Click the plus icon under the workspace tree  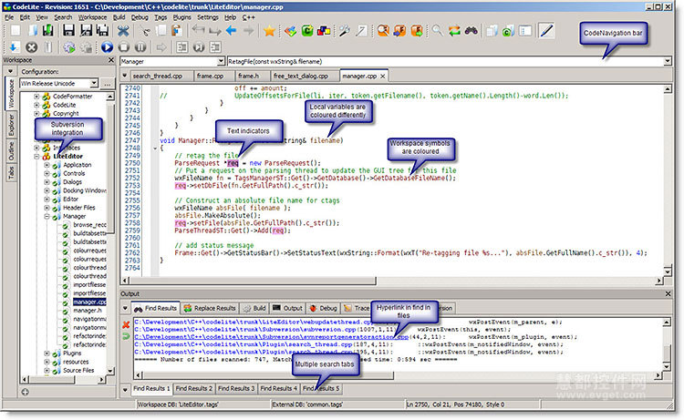click(x=25, y=392)
